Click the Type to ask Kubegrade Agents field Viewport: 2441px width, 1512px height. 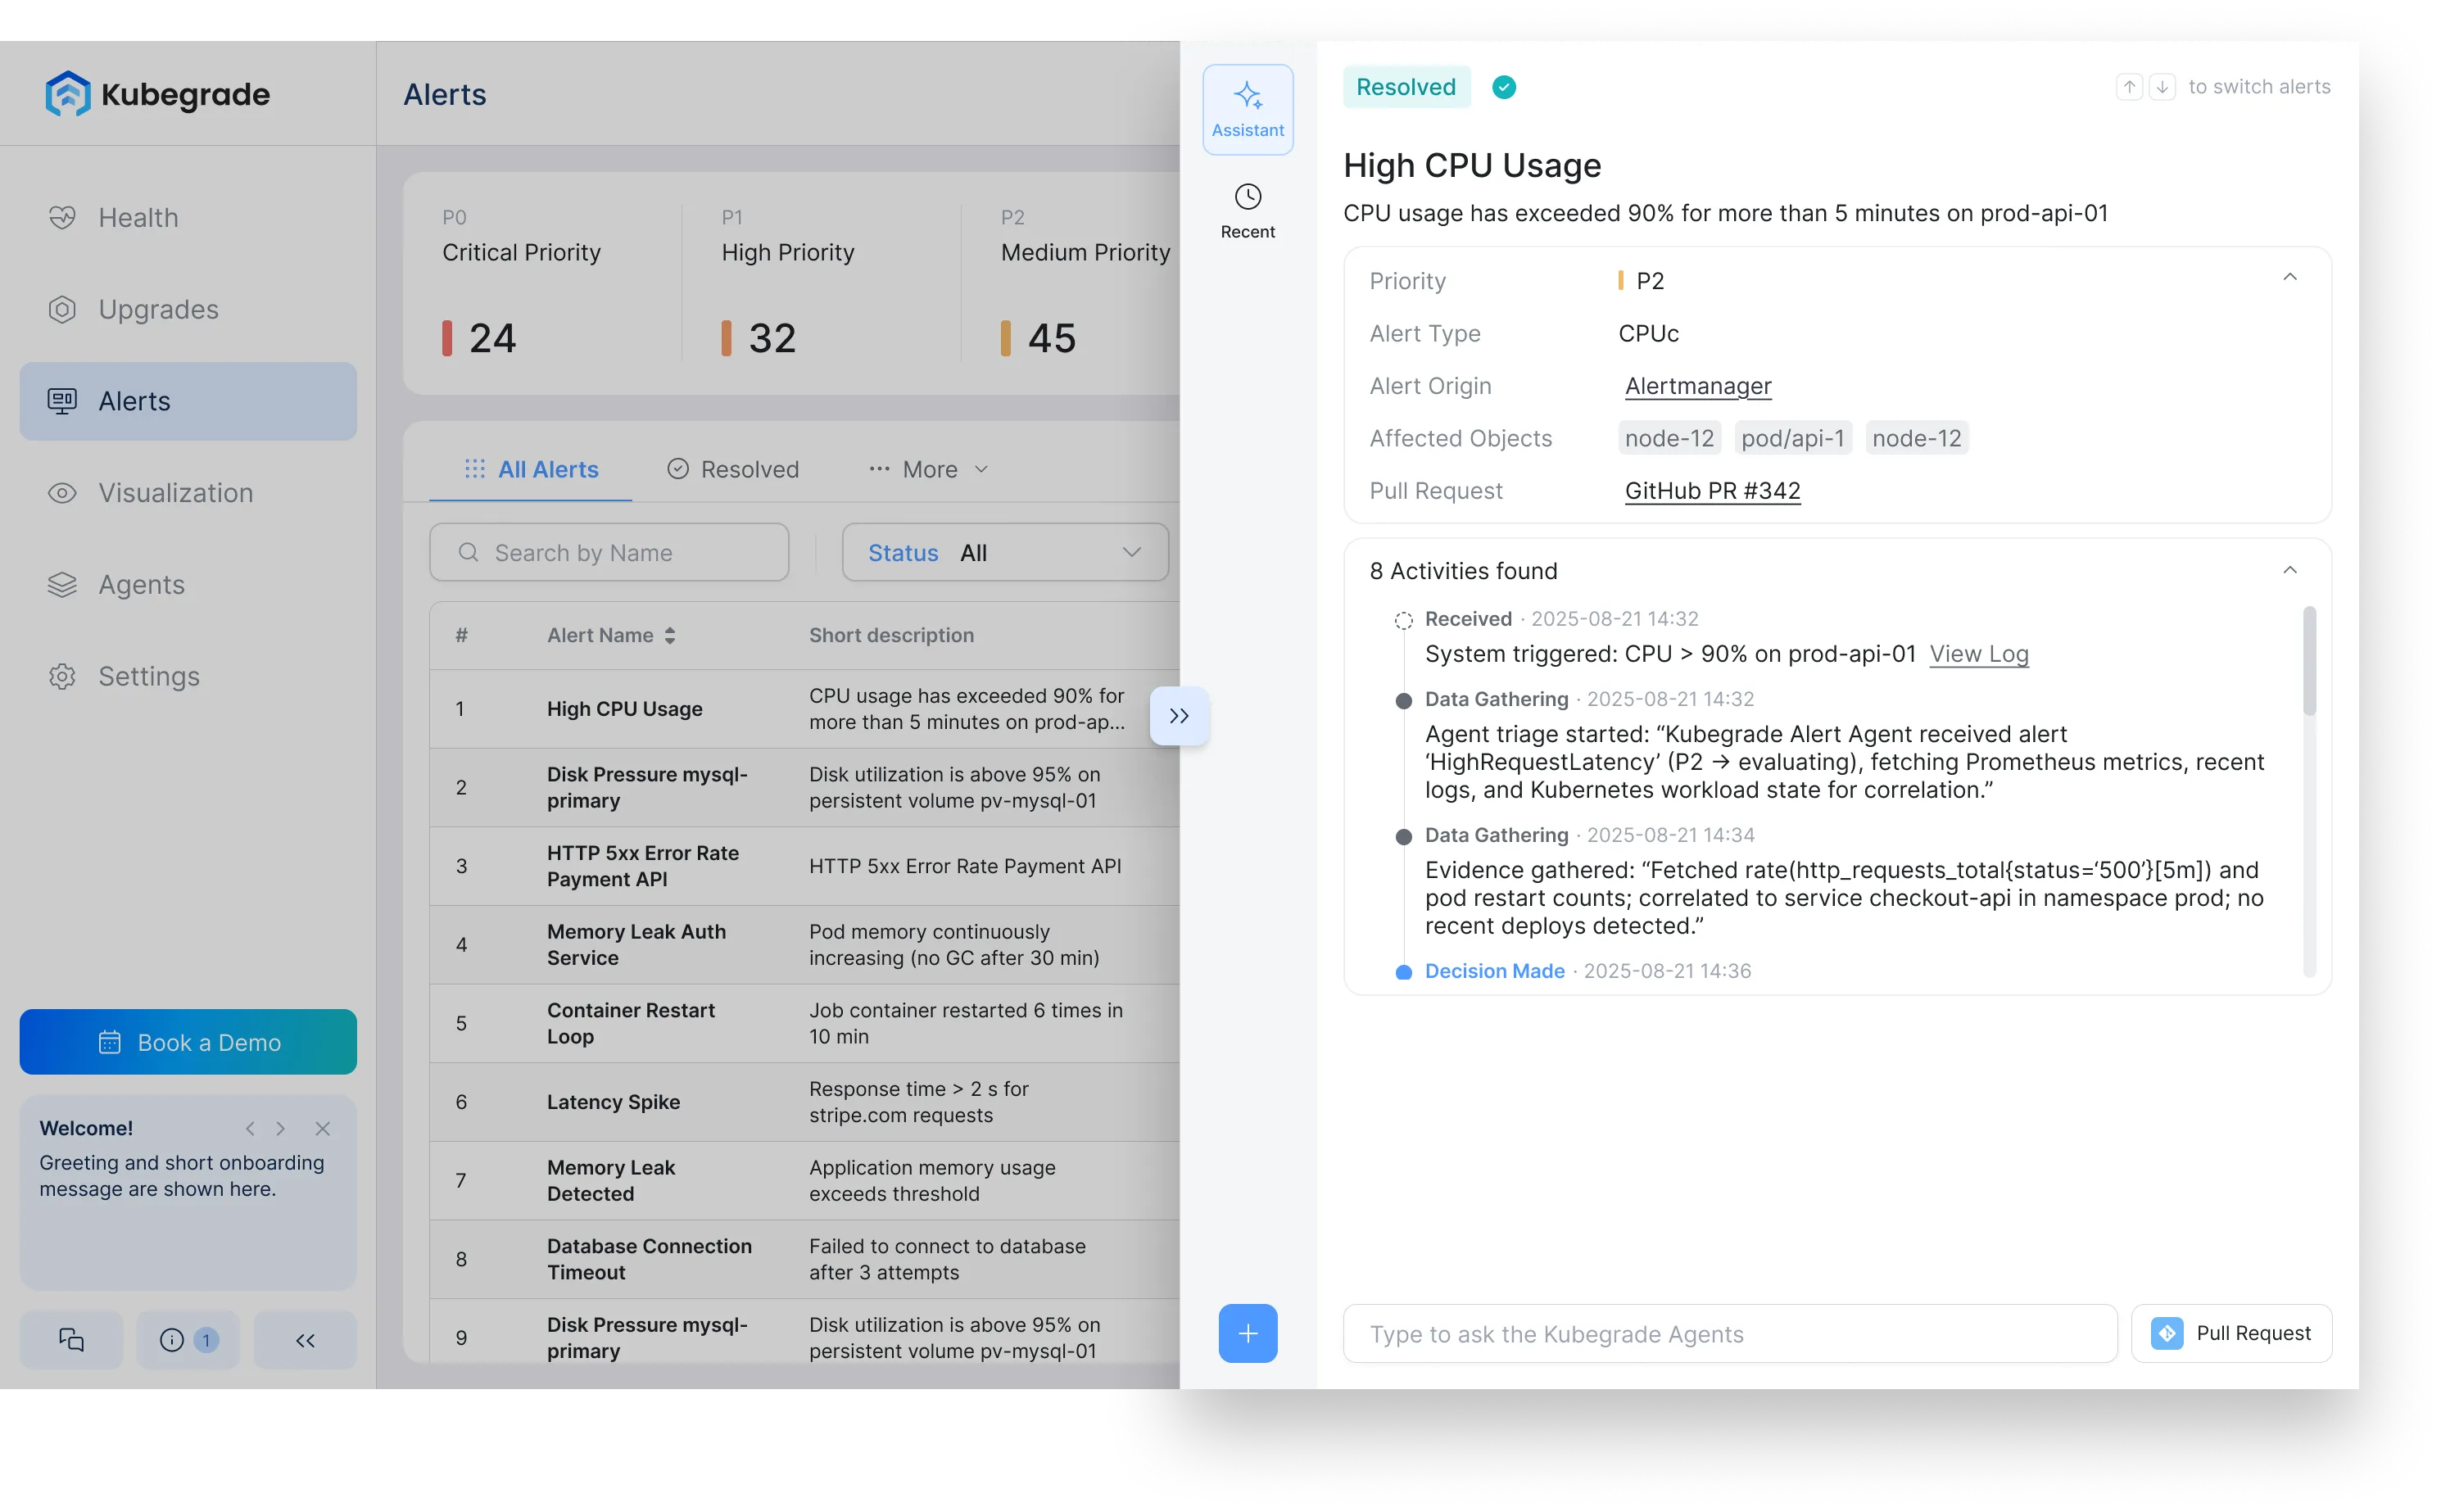pos(1730,1333)
